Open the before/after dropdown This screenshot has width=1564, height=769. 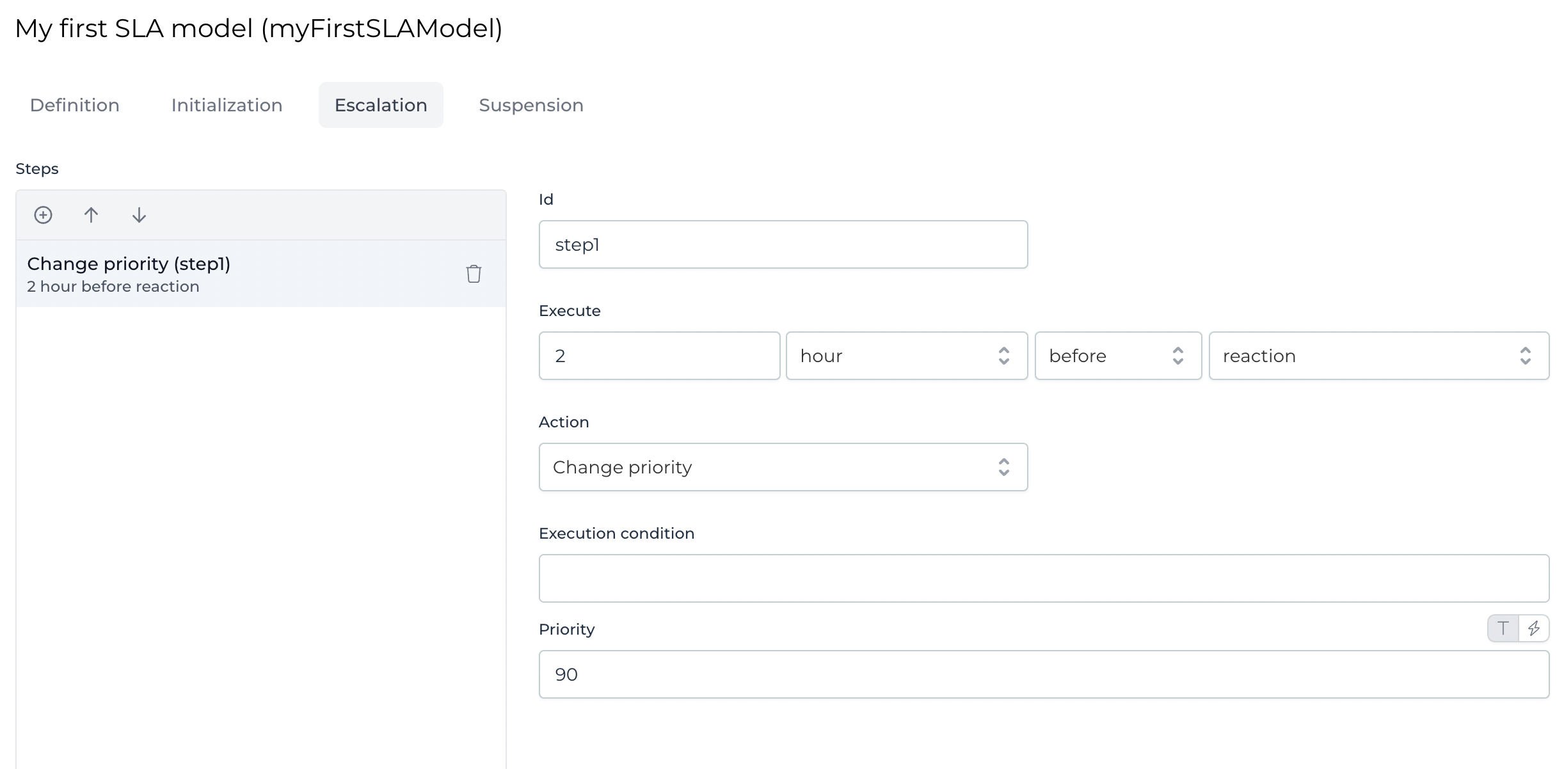click(1117, 356)
